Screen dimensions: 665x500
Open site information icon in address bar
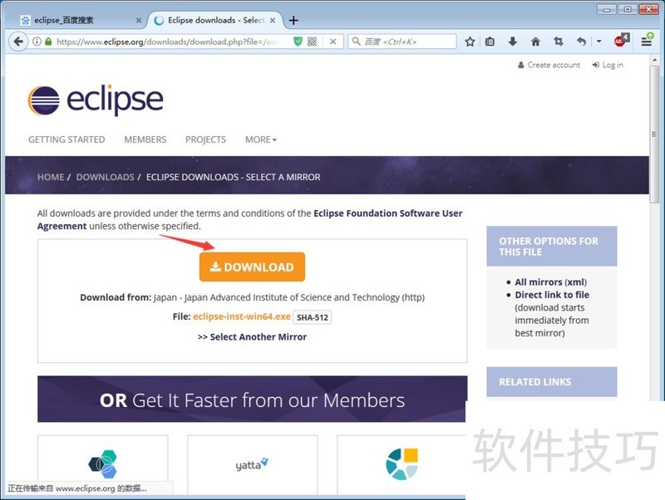tap(37, 42)
